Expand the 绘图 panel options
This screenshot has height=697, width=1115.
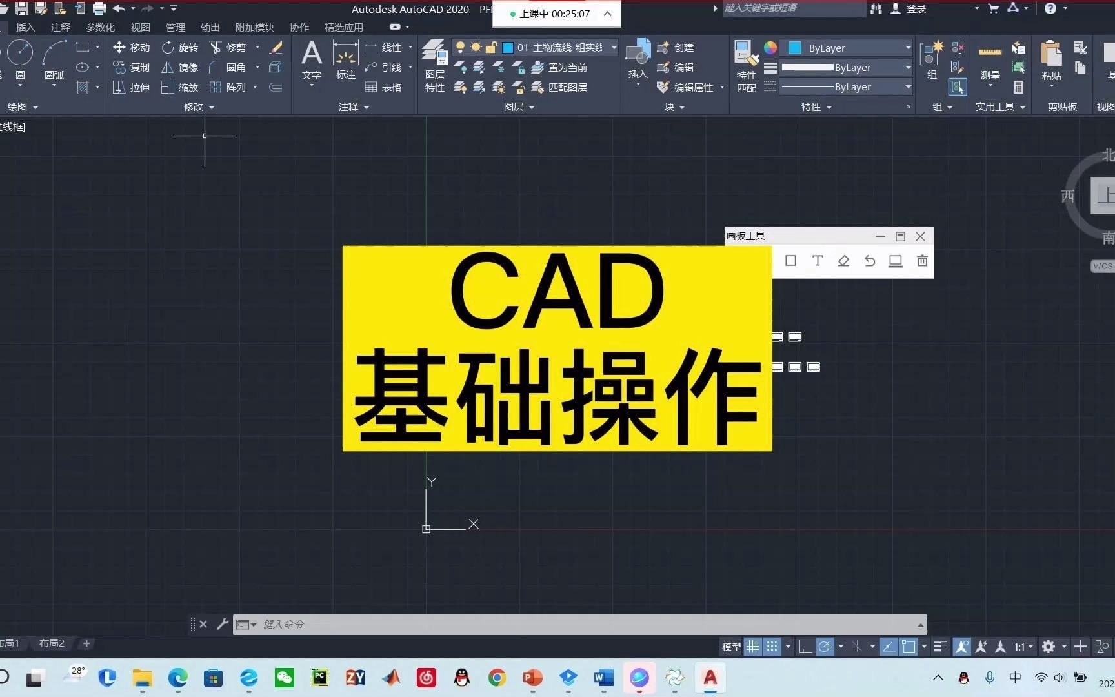pyautogui.click(x=23, y=106)
